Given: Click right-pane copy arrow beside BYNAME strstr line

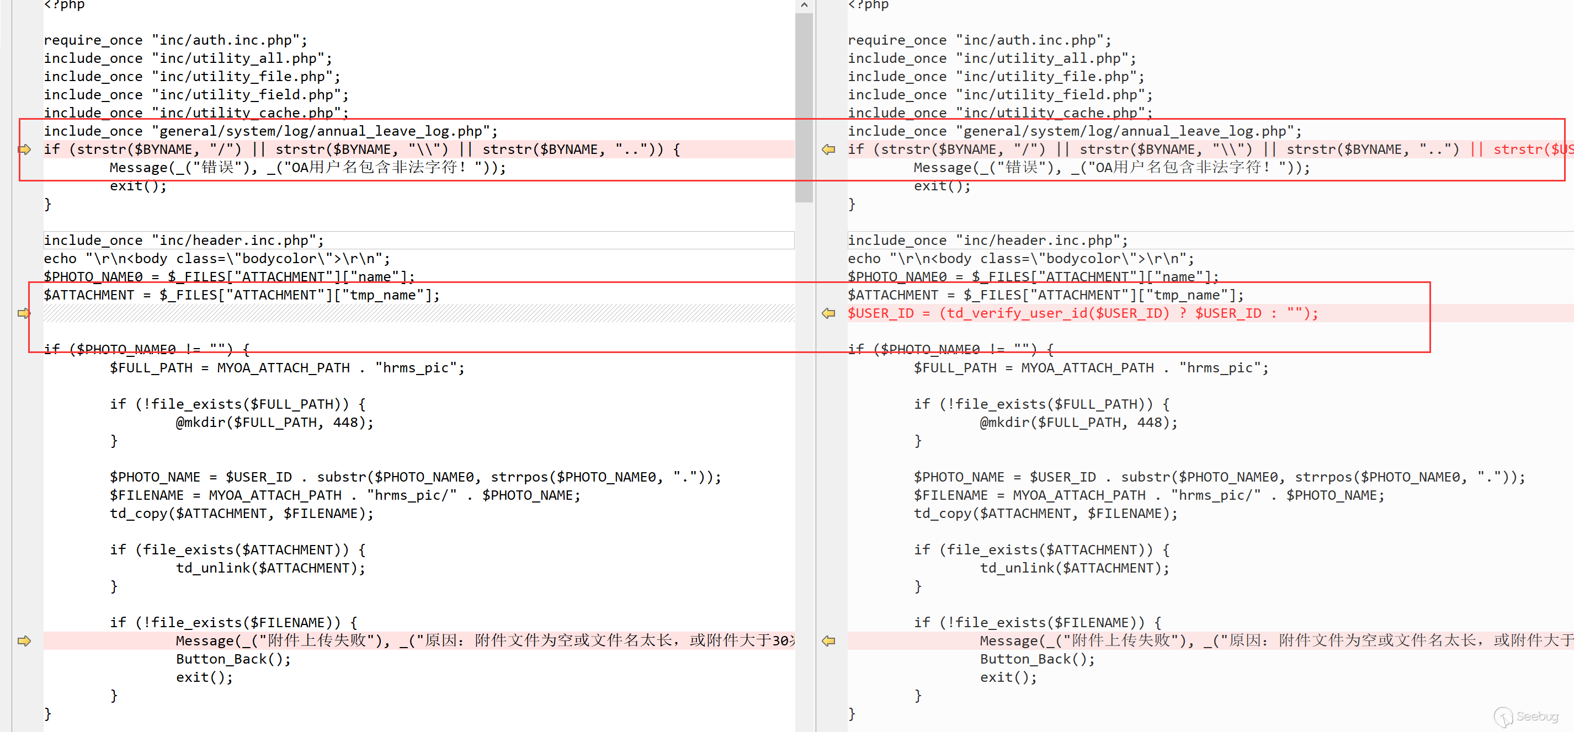Looking at the screenshot, I should [828, 149].
